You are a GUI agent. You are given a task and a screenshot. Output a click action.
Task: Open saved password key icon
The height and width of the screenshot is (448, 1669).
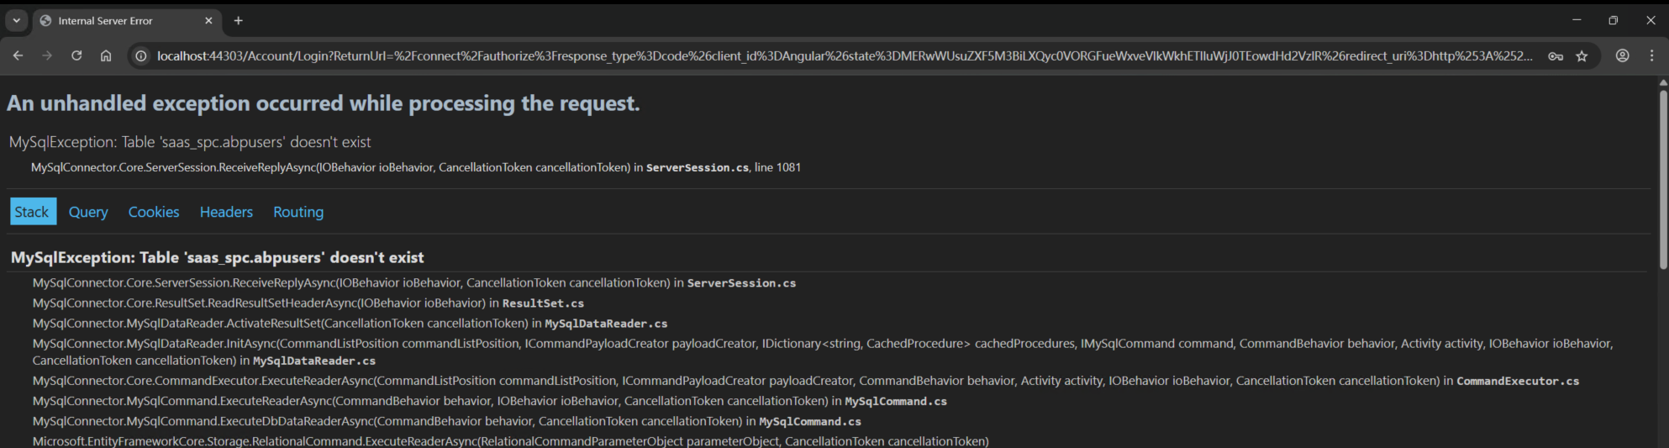1556,56
